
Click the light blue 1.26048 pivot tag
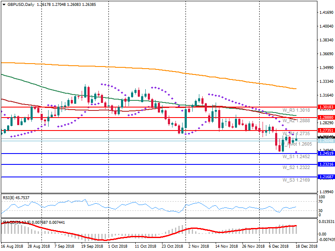click(325, 141)
